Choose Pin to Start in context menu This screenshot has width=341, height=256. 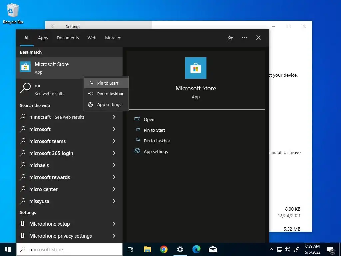[106, 83]
